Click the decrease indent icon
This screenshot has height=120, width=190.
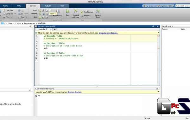[x=47, y=17]
